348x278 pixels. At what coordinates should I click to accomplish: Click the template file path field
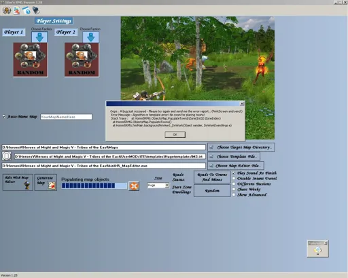[x=110, y=156]
